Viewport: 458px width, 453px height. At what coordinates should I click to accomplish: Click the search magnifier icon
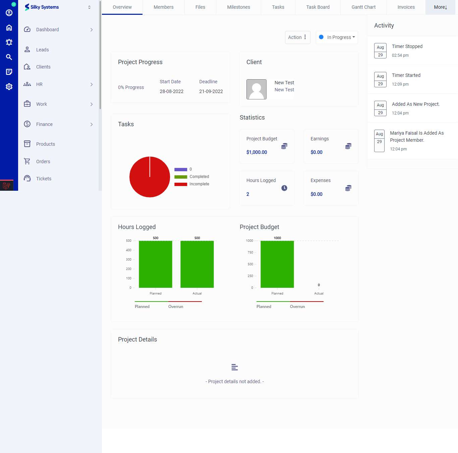click(9, 57)
